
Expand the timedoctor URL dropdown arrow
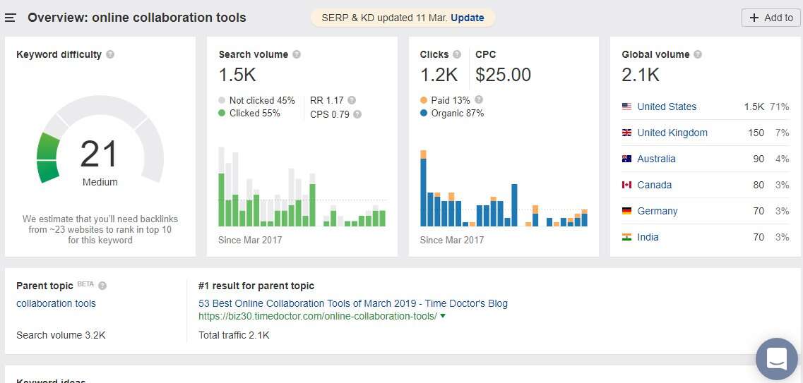[x=443, y=316]
